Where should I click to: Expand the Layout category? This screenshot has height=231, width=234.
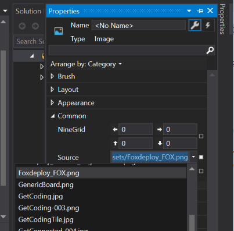pos(52,90)
